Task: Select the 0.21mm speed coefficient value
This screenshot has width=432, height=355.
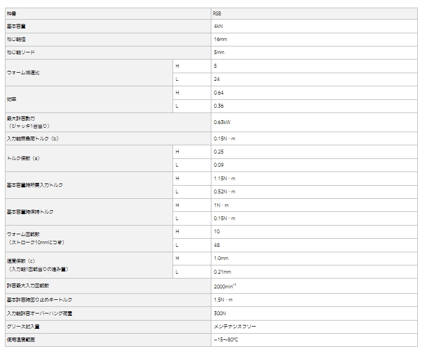Action: 222,272
